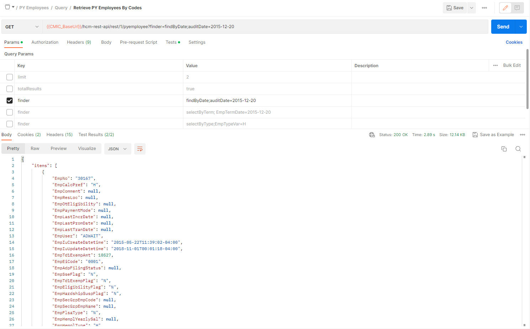Send the request
Viewport: 530px width, 329px height.
tap(503, 27)
